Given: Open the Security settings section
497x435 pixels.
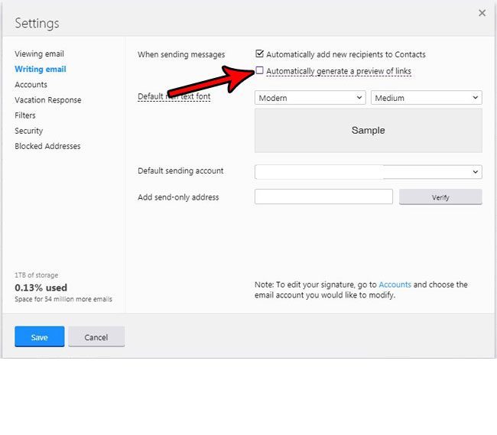Looking at the screenshot, I should pos(29,131).
